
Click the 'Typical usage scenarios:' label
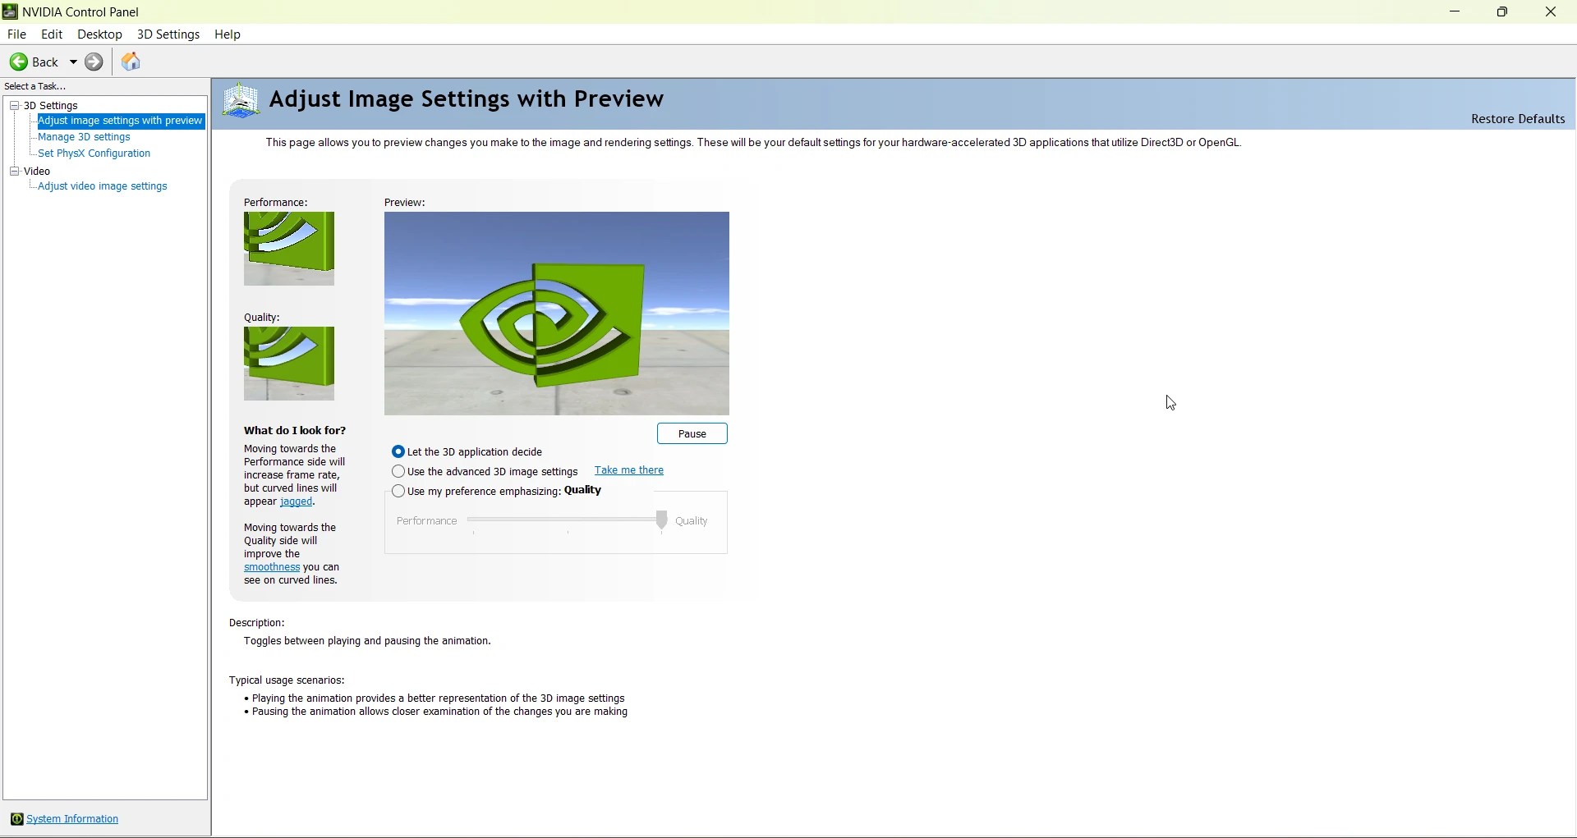coord(287,681)
